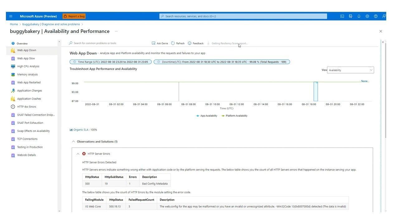This screenshot has width=399, height=224.
Task: Click the Memory Analysis icon
Action: point(13,74)
